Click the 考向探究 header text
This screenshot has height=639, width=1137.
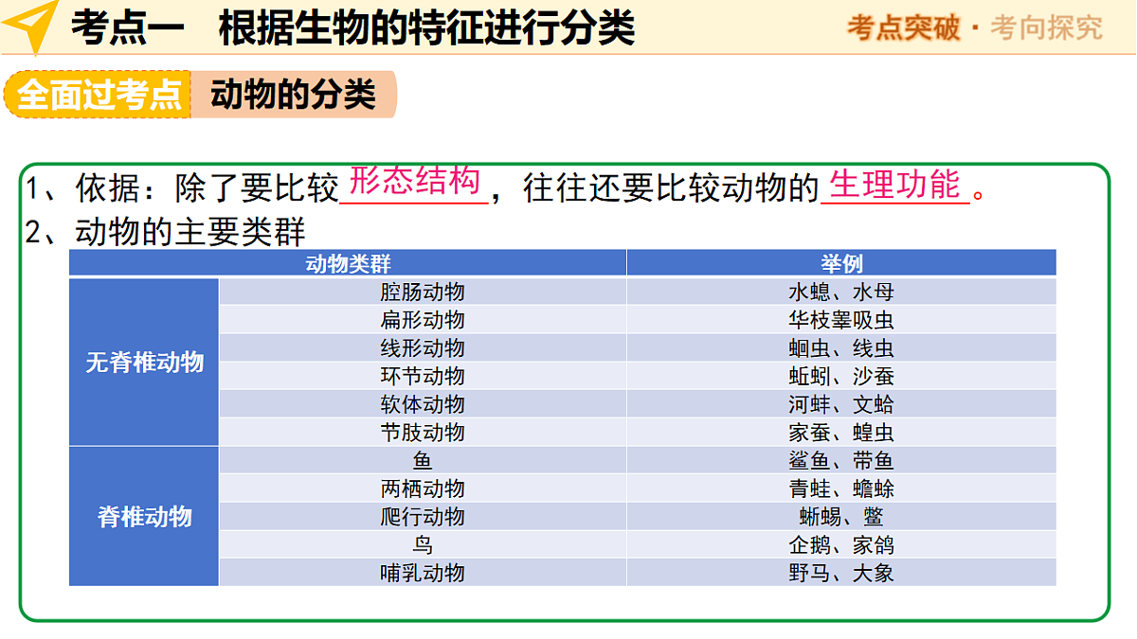(1046, 27)
